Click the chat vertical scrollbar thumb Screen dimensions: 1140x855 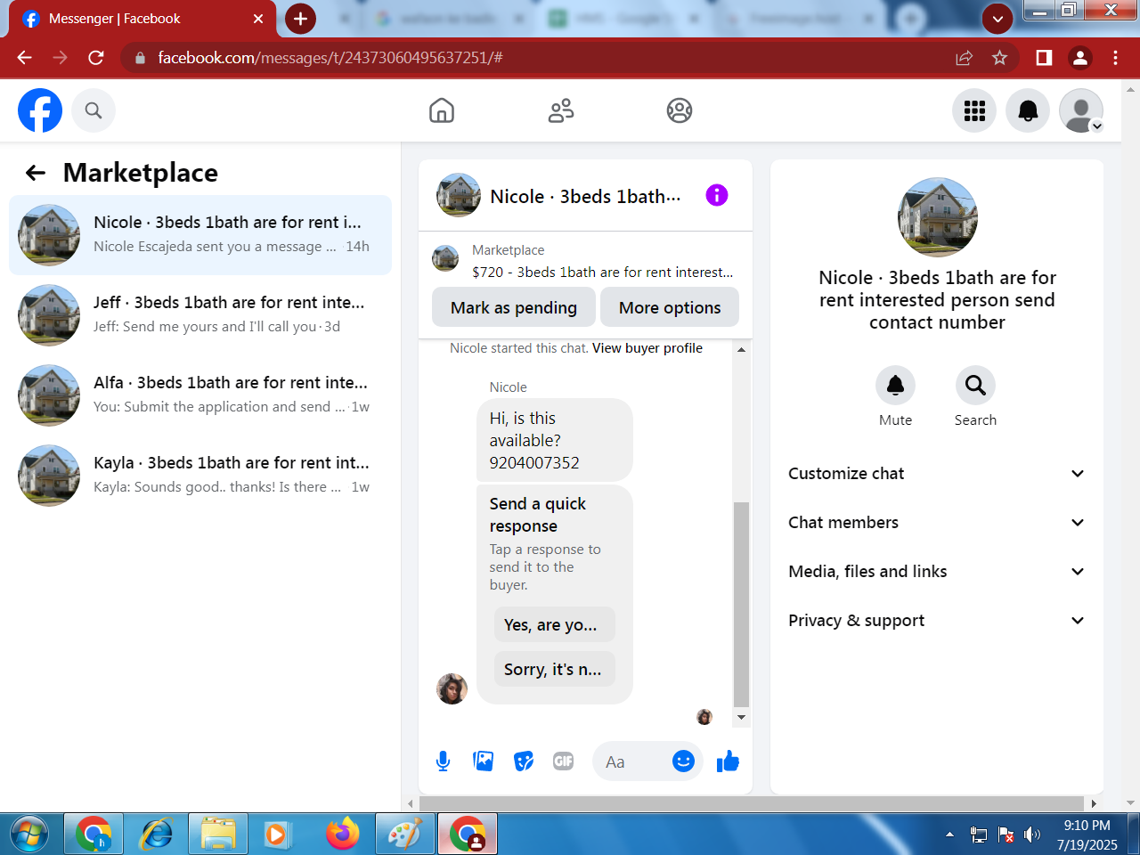(741, 604)
